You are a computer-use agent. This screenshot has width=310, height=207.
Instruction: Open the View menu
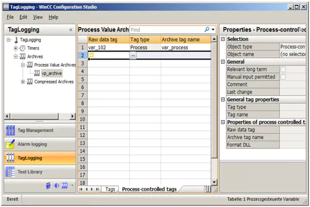[x=38, y=17]
